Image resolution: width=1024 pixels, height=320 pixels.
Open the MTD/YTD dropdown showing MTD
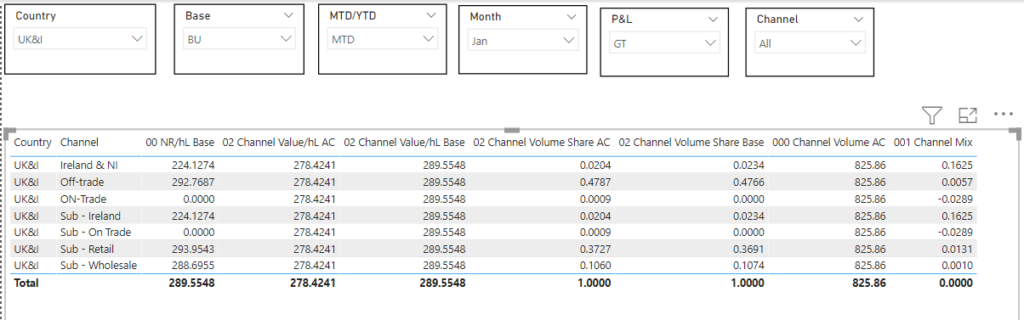tap(383, 39)
